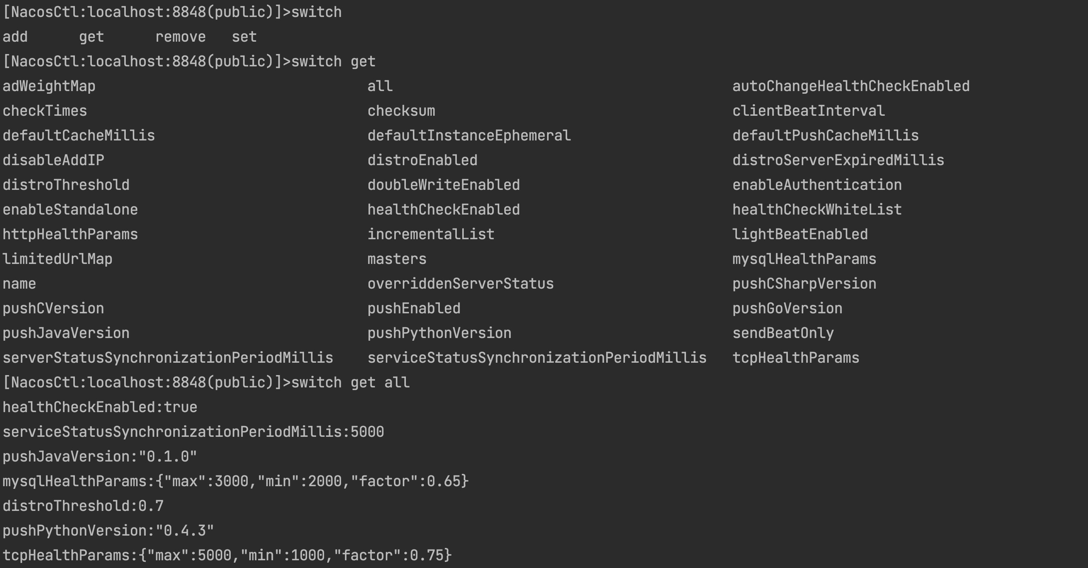Click 'autoChangeHealthCheckEnabled' in the suggestion list

pos(851,86)
